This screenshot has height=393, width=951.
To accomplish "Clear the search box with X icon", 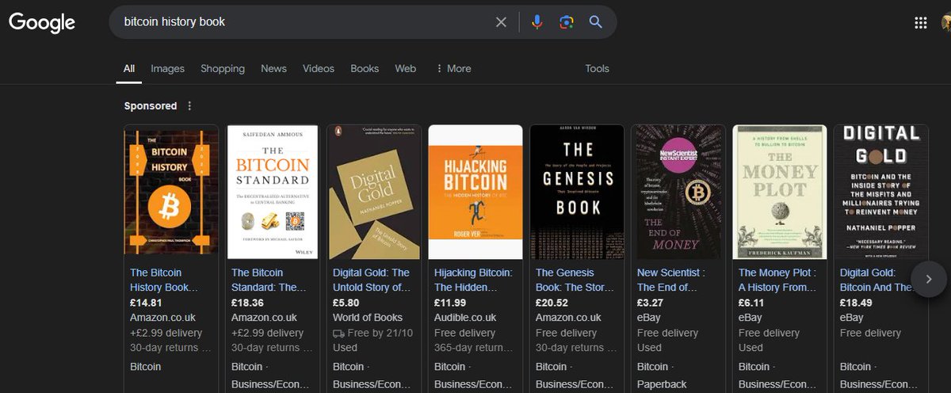I will [x=501, y=22].
